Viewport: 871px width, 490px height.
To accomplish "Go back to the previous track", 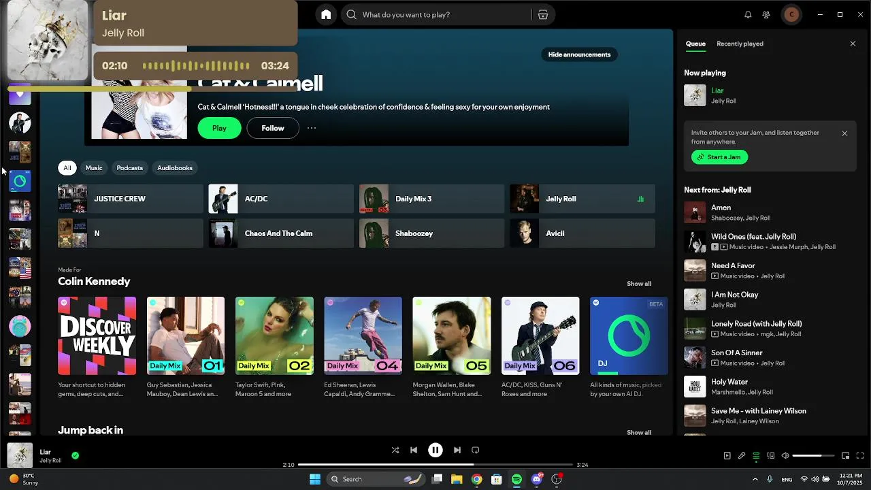I will (x=414, y=450).
